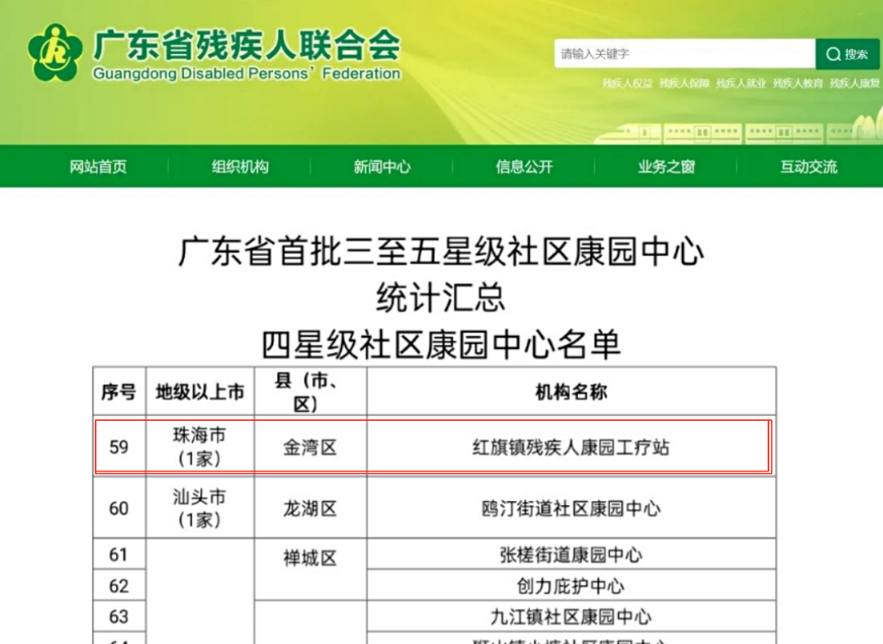Select 信息公开 in the navigation bar
Image resolution: width=883 pixels, height=644 pixels.
(524, 167)
